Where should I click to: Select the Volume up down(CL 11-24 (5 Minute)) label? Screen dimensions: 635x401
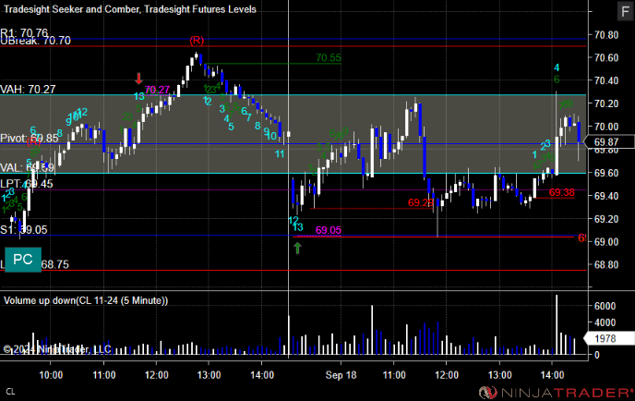pos(86,300)
